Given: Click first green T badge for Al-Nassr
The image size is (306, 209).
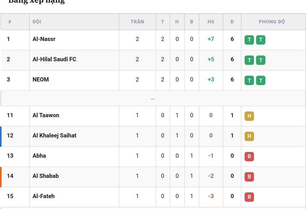Looking at the screenshot, I should (x=249, y=40).
